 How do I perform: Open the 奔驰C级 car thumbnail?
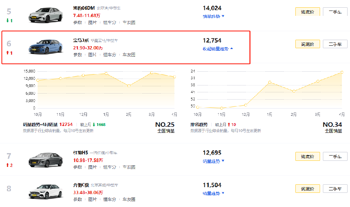(x=46, y=192)
